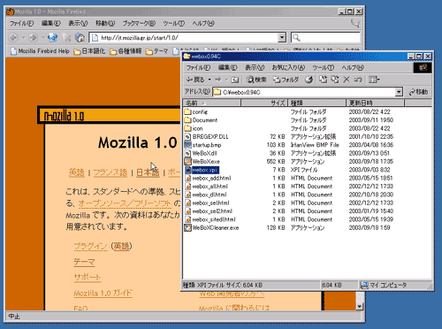Expand Explorer address bar dropdown
The height and width of the screenshot is (329, 442).
tap(399, 92)
